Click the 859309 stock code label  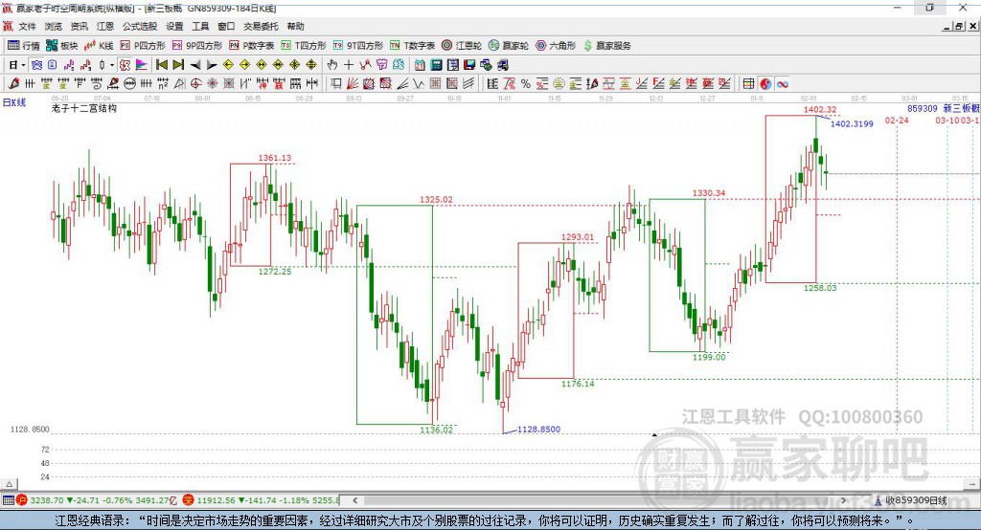(x=923, y=108)
